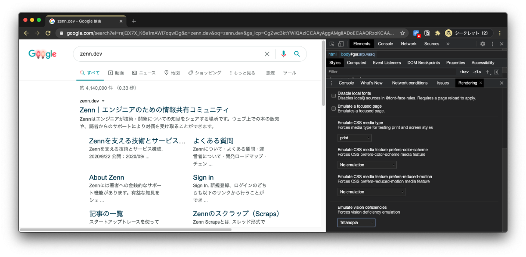Open the vision deficiencies Tritanopia dropdown
The image size is (526, 257).
[x=356, y=222]
